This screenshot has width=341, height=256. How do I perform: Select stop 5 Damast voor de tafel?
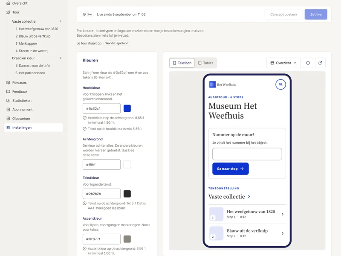pos(33,66)
